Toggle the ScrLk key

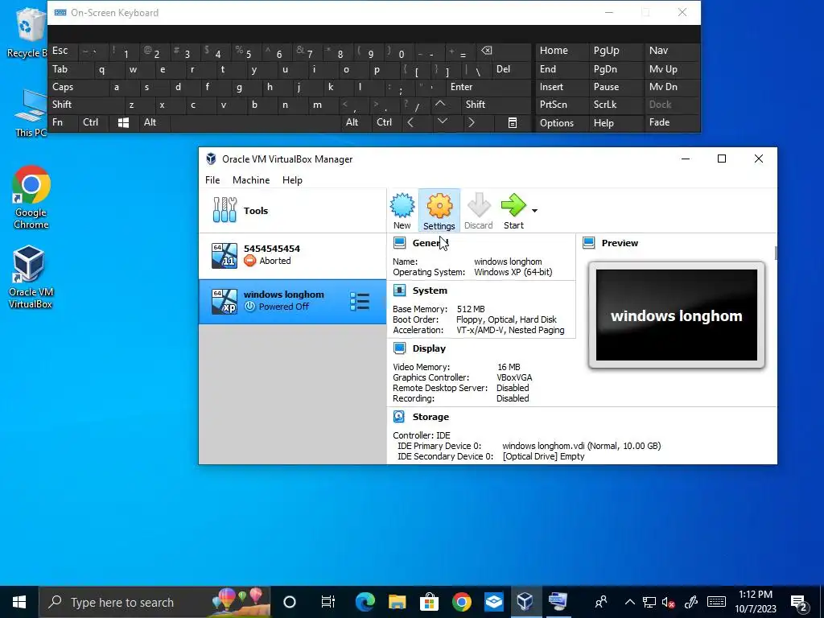(616, 105)
